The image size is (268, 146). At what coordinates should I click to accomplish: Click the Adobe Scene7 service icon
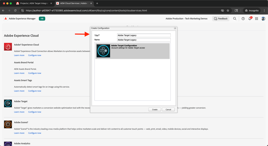point(8,125)
